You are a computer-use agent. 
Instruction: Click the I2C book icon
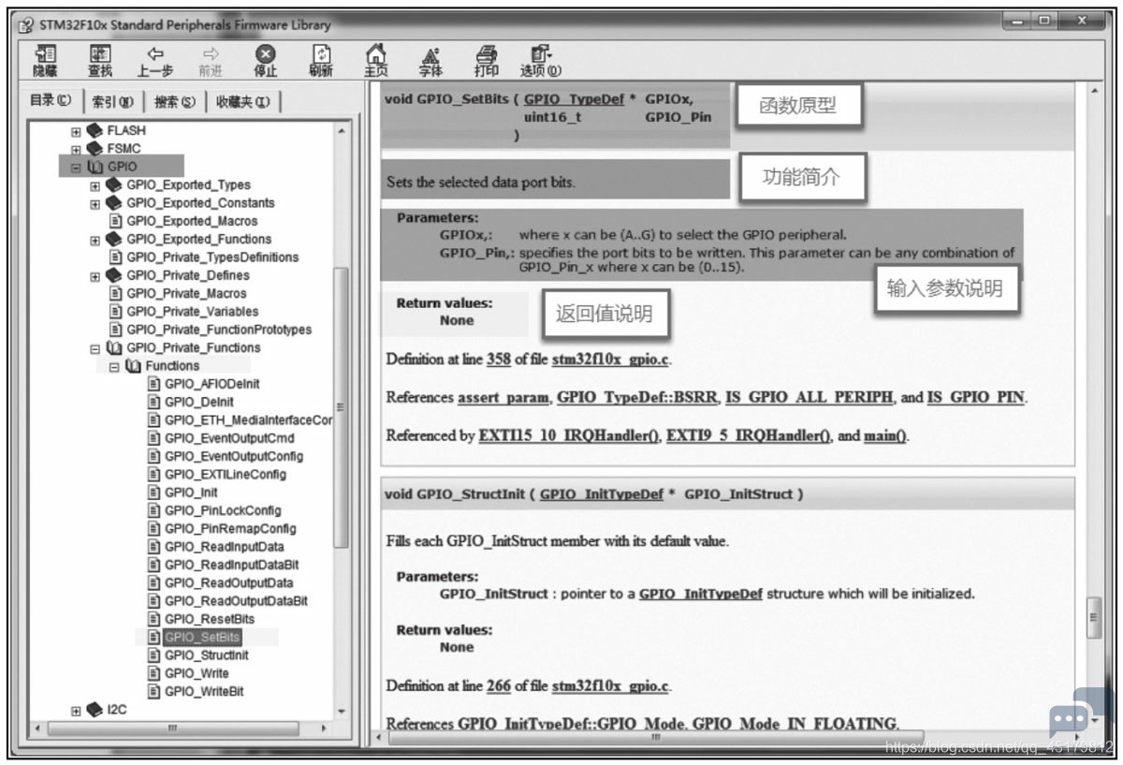click(x=95, y=710)
